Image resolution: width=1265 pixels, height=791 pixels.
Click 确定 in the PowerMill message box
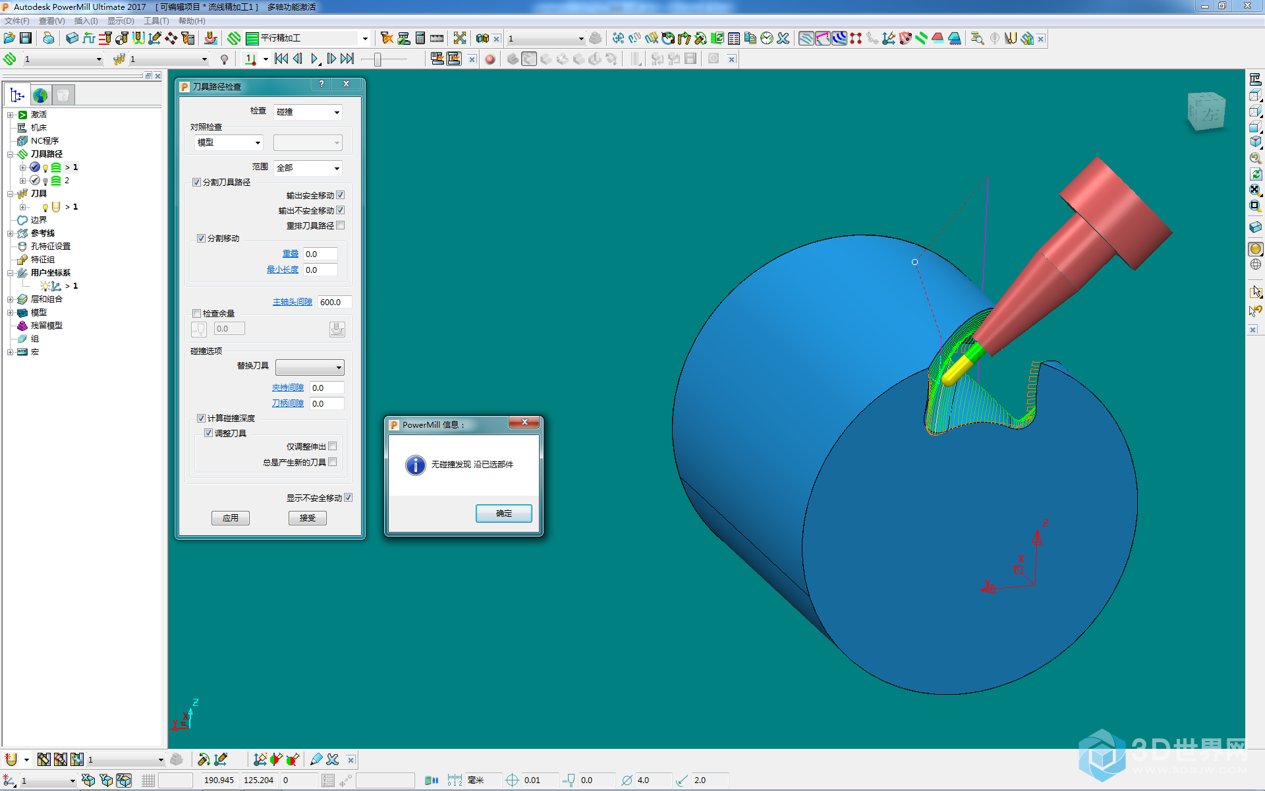click(504, 513)
